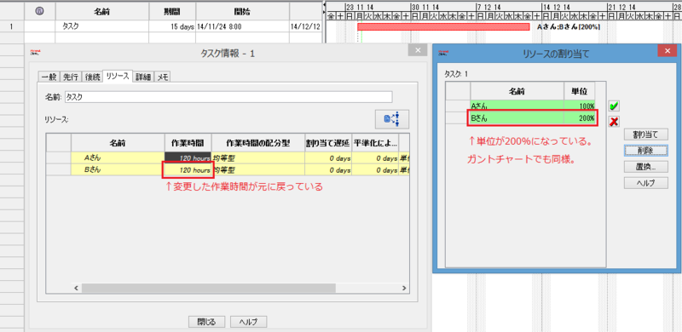
Task: Click the row number 1 header
Action: pos(12,26)
